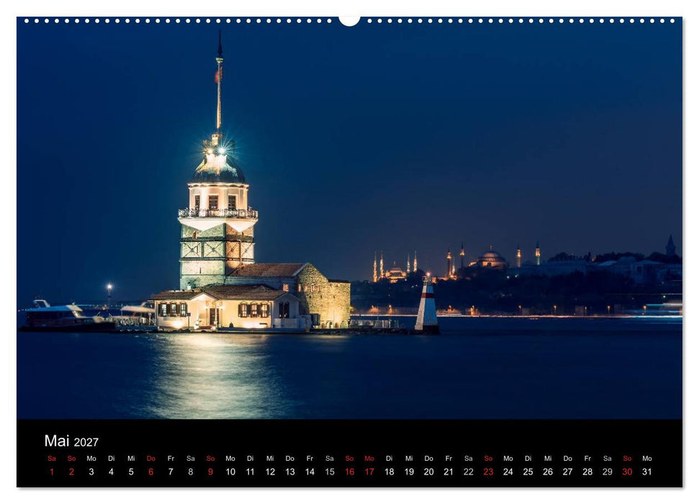This screenshot has height=504, width=699.
Task: Click on date 13
Action: [x=290, y=472]
